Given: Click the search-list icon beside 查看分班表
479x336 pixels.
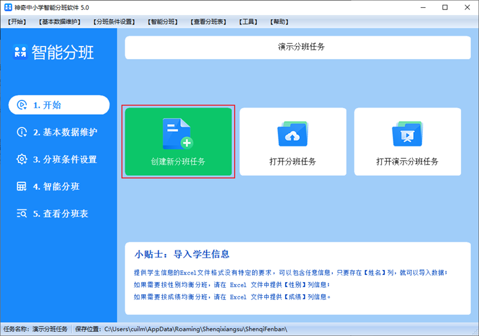Looking at the screenshot, I should pos(22,213).
